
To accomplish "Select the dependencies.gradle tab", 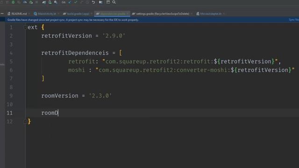I will 113,14.
